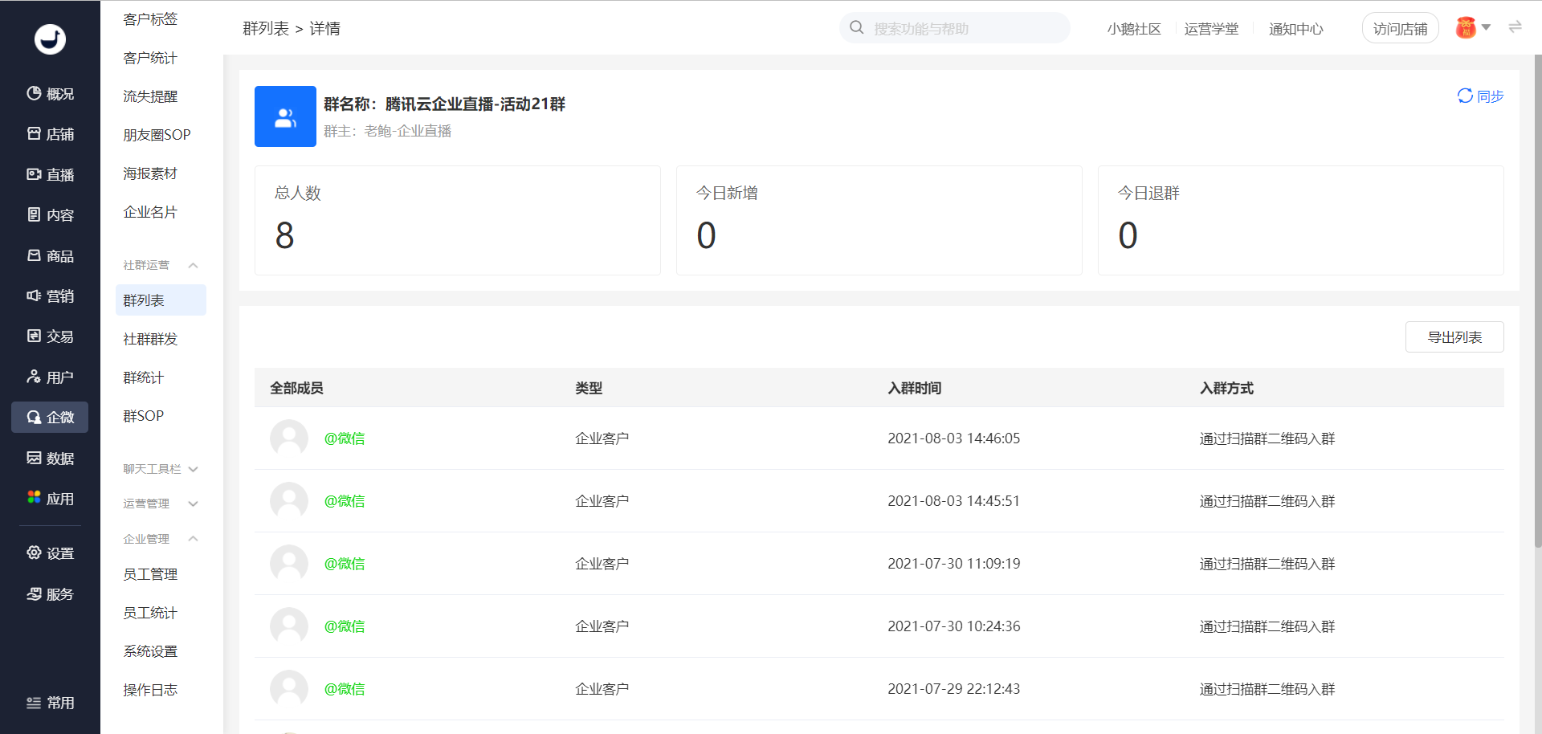1542x734 pixels.
Task: Click the blue group avatar icon
Action: [x=285, y=116]
